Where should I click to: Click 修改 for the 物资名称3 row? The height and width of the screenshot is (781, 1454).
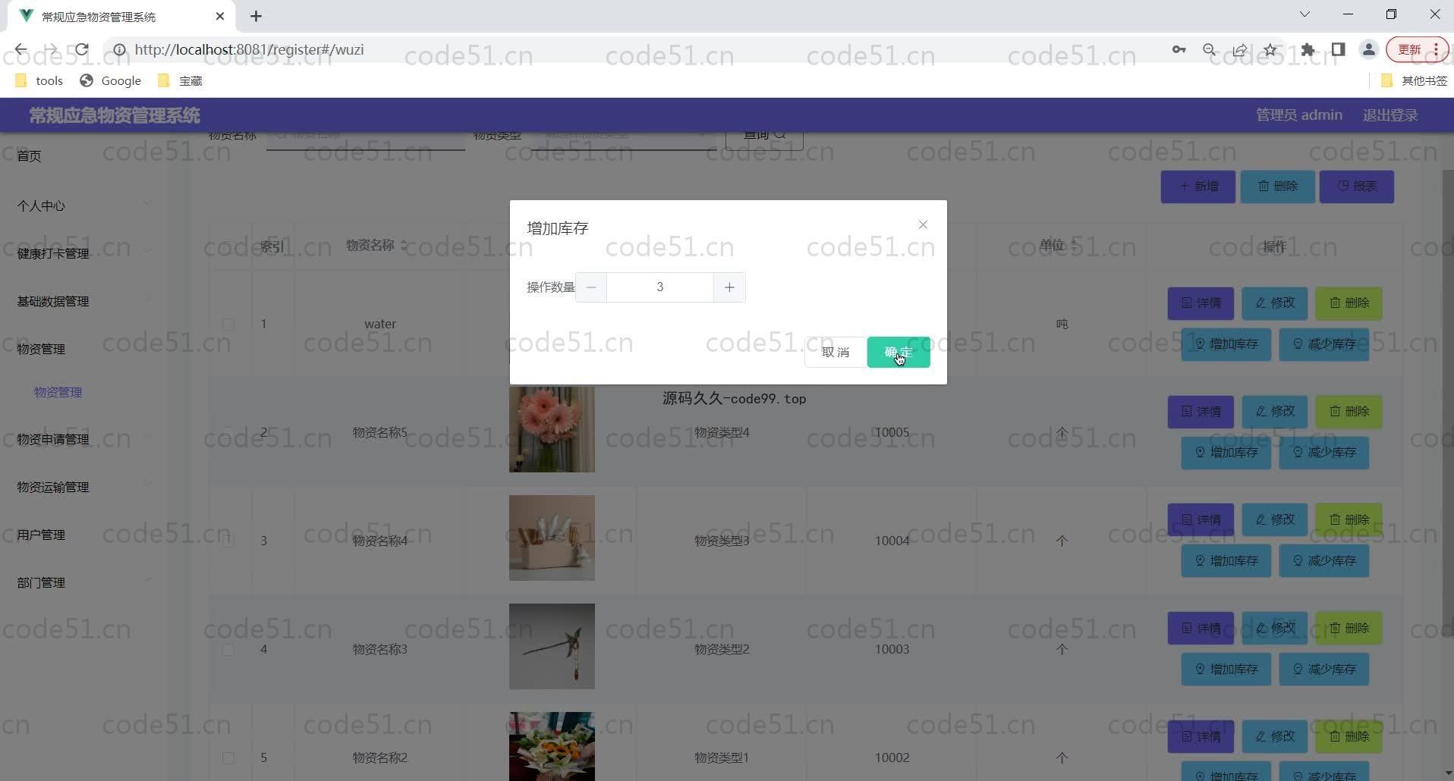click(1274, 629)
